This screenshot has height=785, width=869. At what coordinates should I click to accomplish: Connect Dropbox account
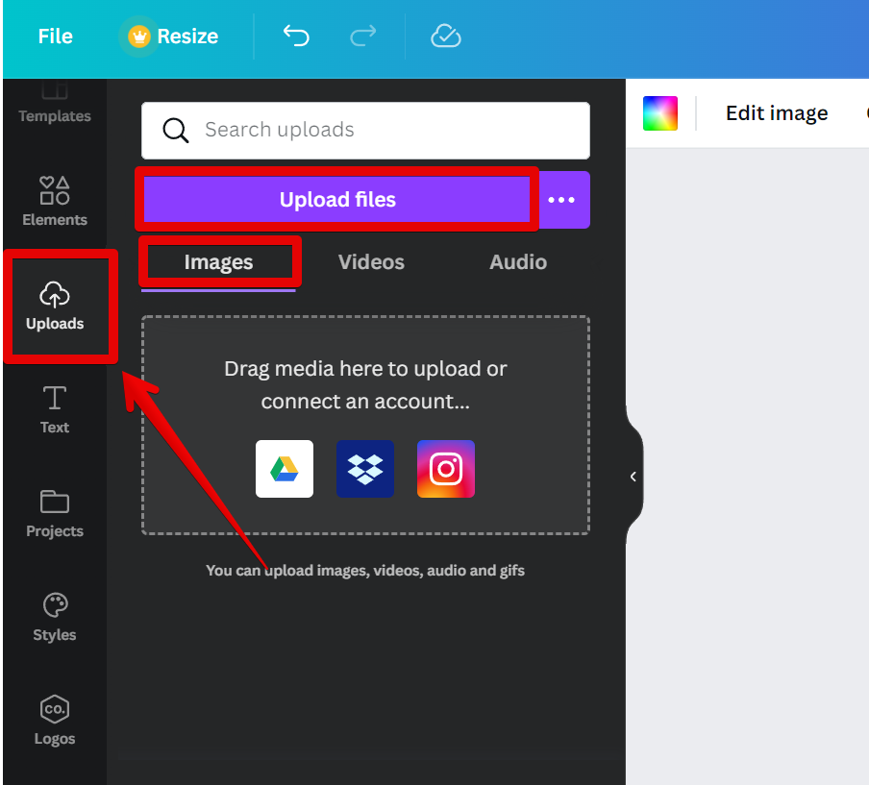tap(365, 469)
